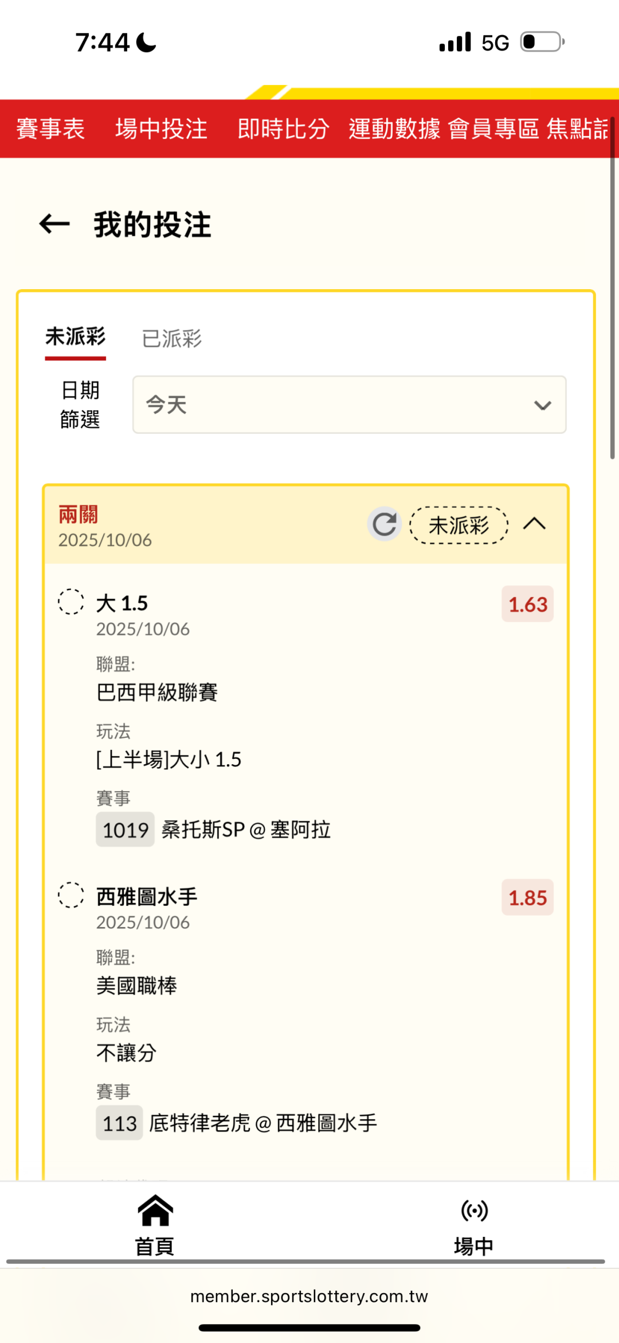
Task: Collapse the 兩關 bet card chevron
Action: pos(534,524)
